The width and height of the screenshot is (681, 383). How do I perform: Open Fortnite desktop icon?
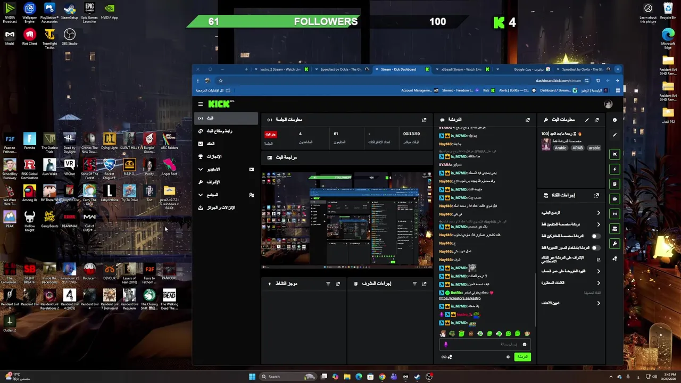pos(30,141)
